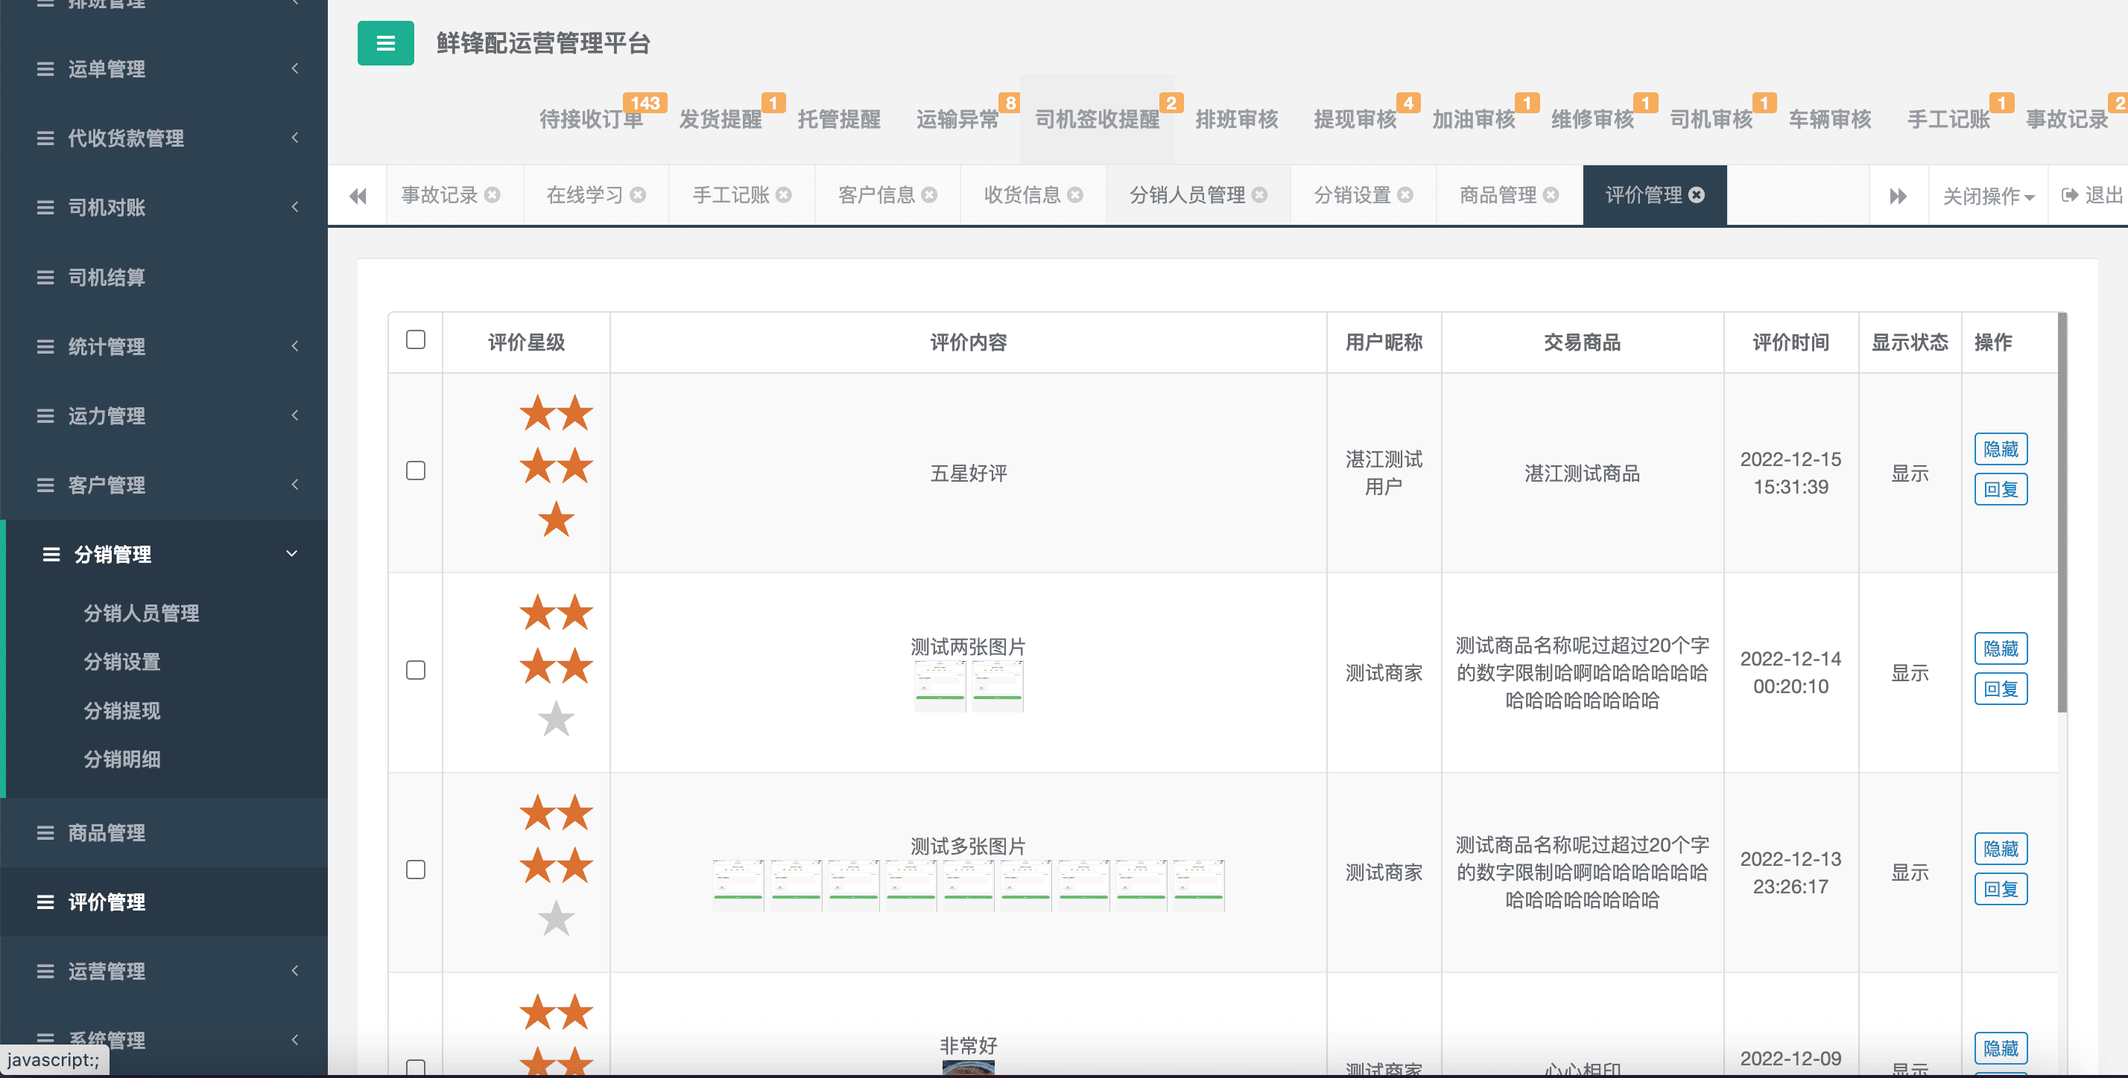The image size is (2128, 1078).
Task: Click the menu icon beside 评价管理 in sidebar
Action: pyautogui.click(x=45, y=902)
